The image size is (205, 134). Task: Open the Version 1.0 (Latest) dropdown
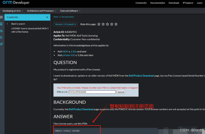[65, 24]
